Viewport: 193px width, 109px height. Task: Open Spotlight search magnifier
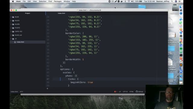172,1
